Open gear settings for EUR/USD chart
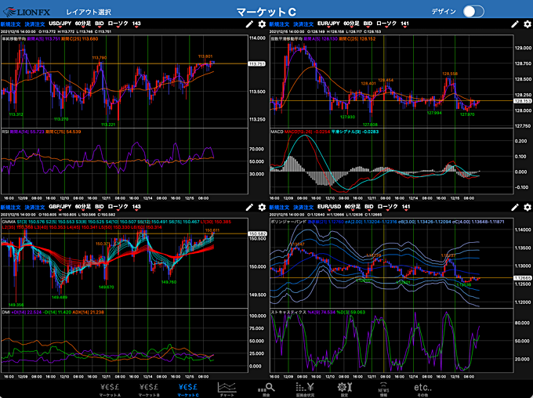 point(528,208)
